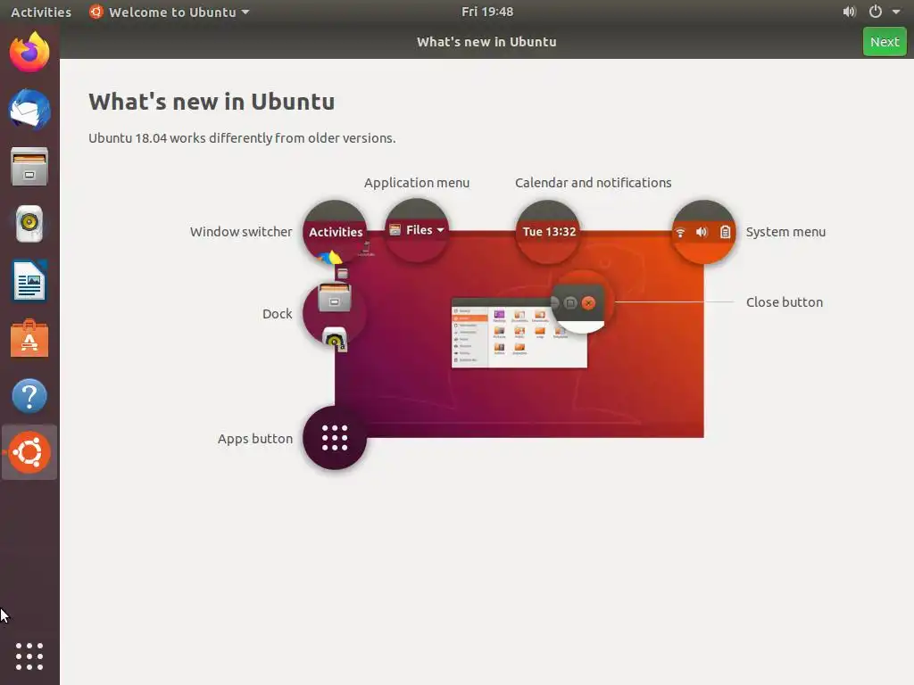Click the 'Apps button' label
Image resolution: width=914 pixels, height=685 pixels.
[x=255, y=439]
